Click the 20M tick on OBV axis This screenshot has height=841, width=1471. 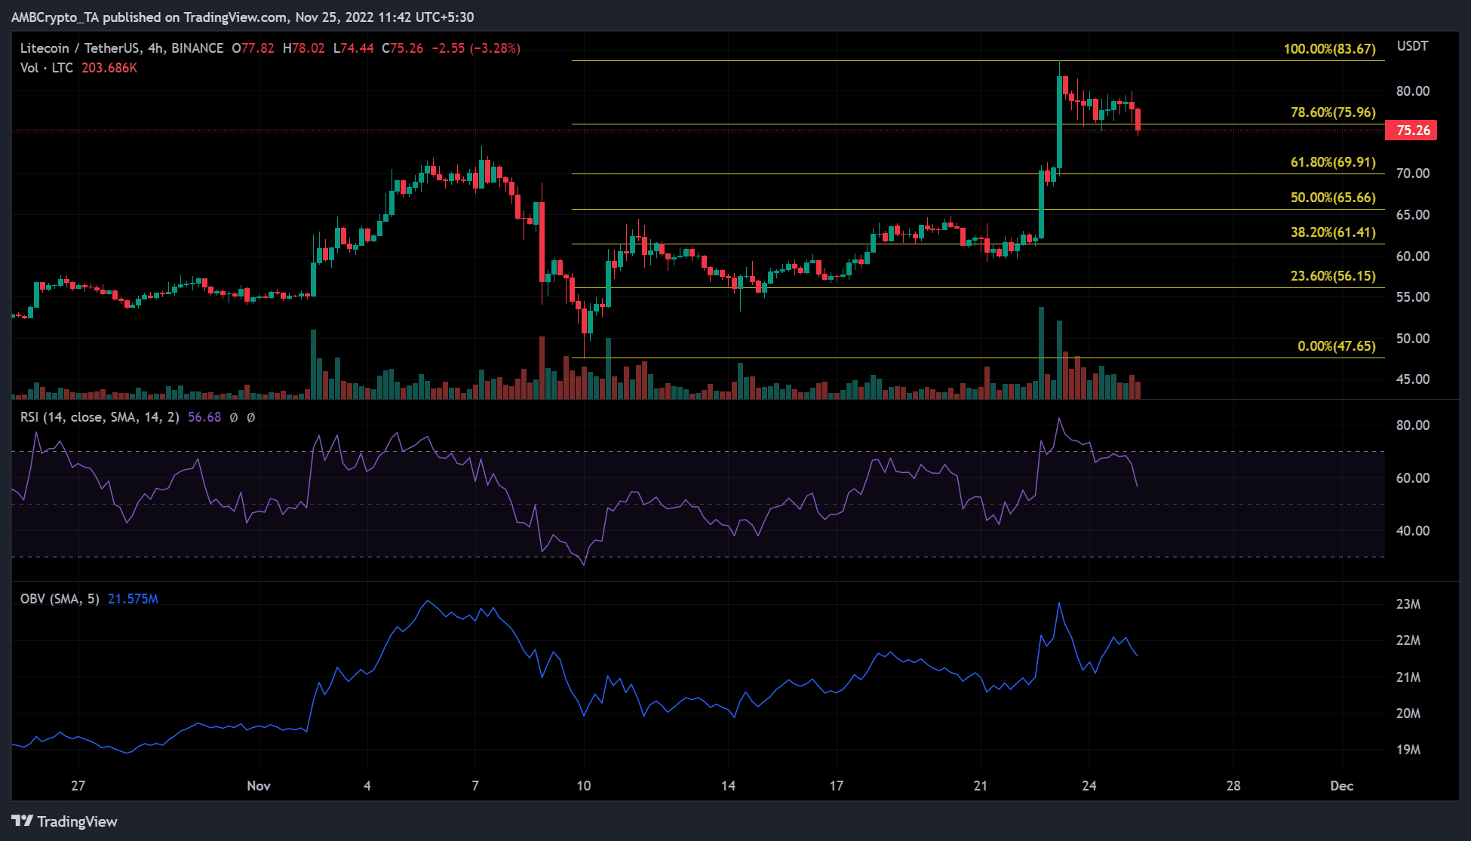pos(1408,714)
